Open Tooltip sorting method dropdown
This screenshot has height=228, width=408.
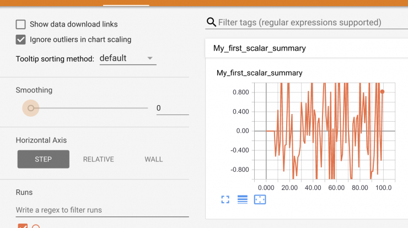click(128, 58)
